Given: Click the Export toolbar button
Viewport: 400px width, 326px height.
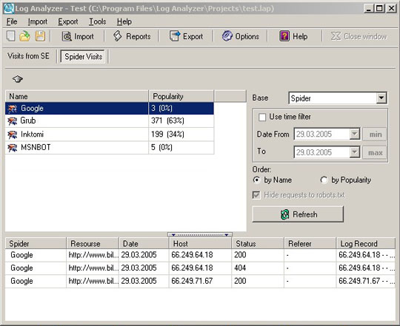Looking at the screenshot, I should tap(186, 36).
